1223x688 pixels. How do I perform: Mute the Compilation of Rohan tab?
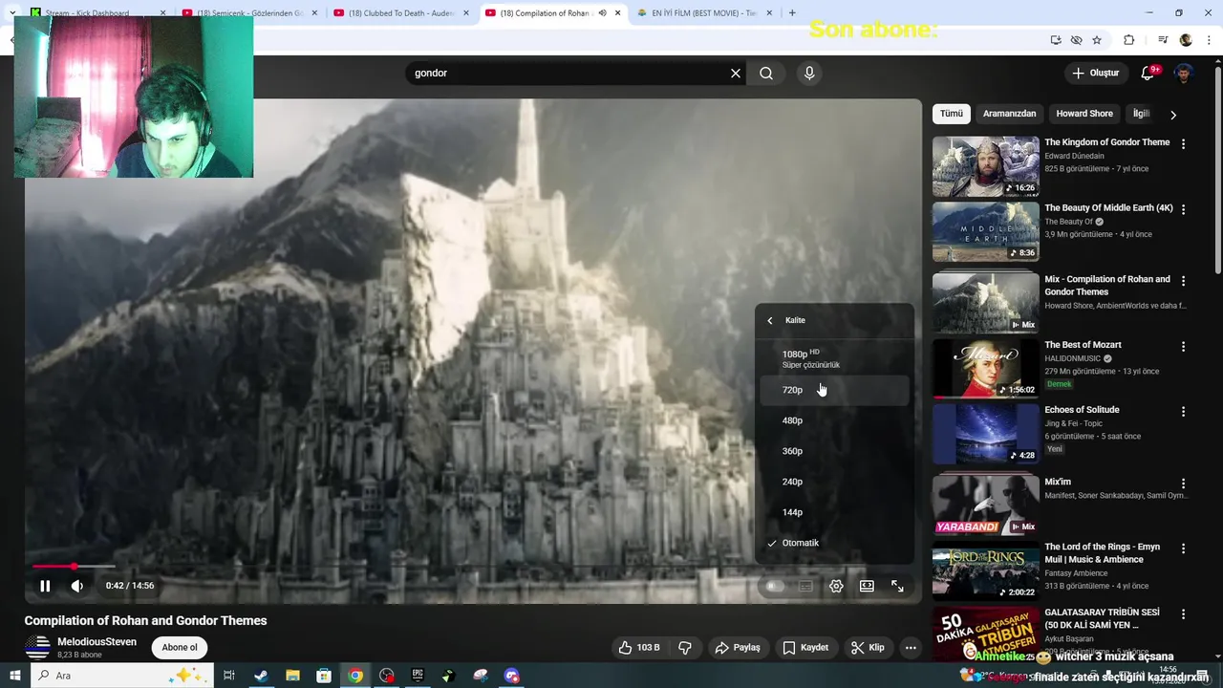point(602,13)
